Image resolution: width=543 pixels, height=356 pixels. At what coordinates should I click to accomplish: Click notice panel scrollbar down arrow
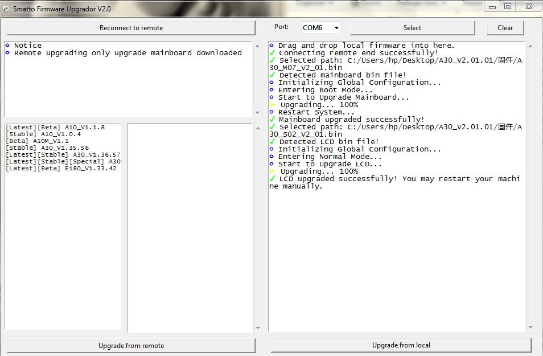pos(257,112)
